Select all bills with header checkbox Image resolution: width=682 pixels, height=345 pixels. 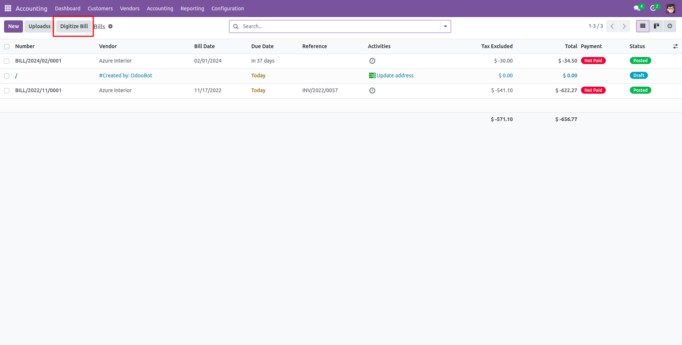7,47
